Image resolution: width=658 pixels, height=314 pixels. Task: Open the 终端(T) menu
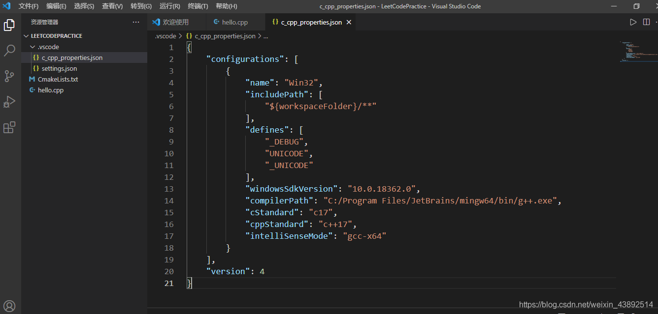click(198, 6)
